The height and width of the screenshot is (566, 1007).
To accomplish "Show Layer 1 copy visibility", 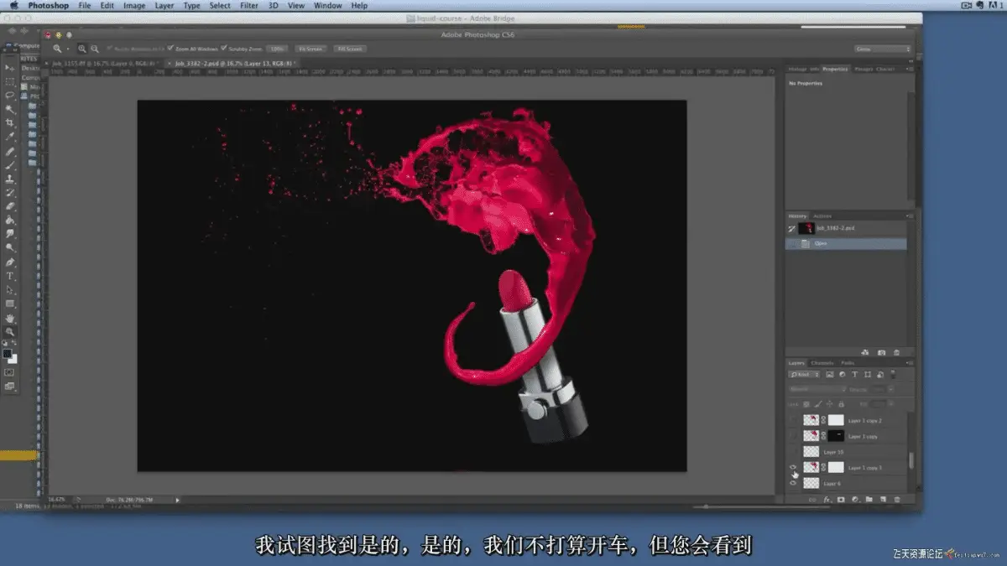I will tap(793, 436).
